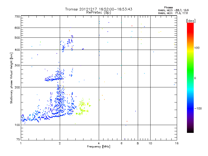Click the yellow-green echo cluster near 3 MHz

pyautogui.click(x=83, y=107)
